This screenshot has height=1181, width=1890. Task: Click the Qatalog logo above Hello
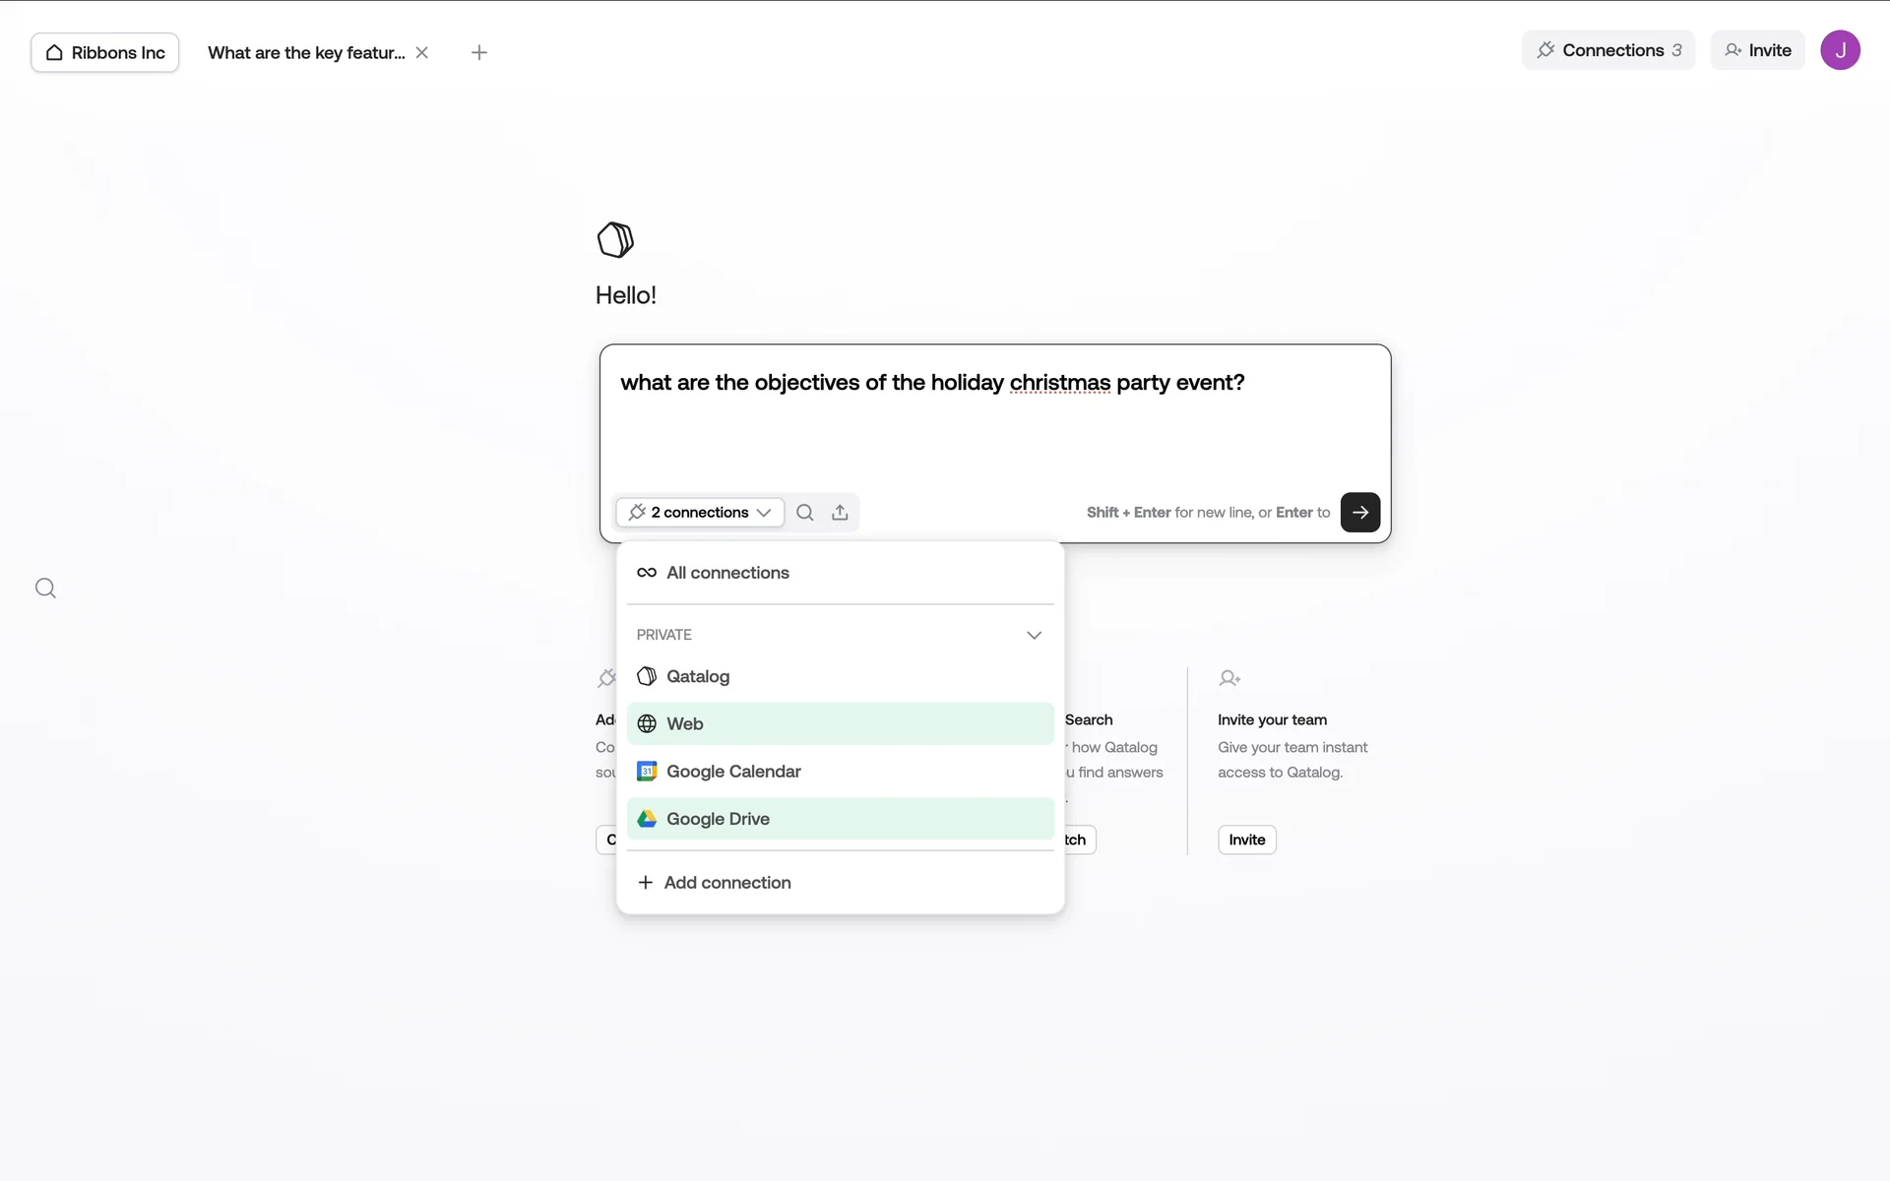tap(615, 239)
